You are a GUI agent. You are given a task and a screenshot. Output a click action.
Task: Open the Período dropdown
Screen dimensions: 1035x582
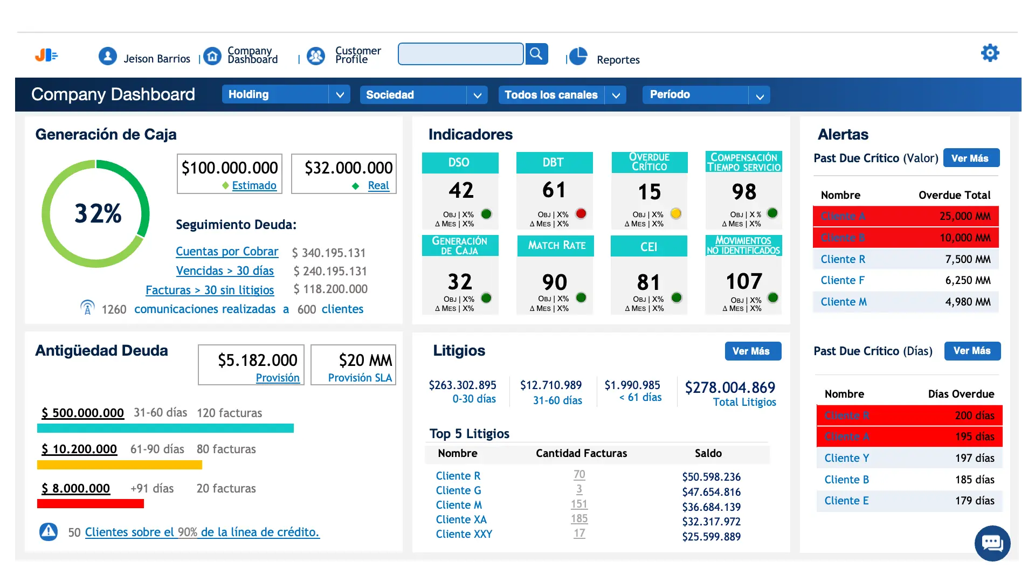pyautogui.click(x=760, y=96)
